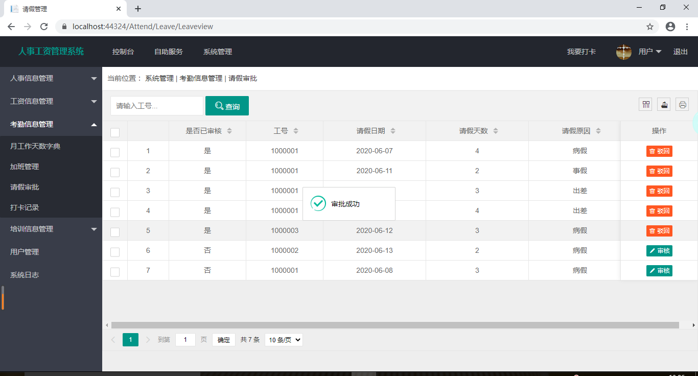Focus the jump-to-page number field

tap(185, 340)
